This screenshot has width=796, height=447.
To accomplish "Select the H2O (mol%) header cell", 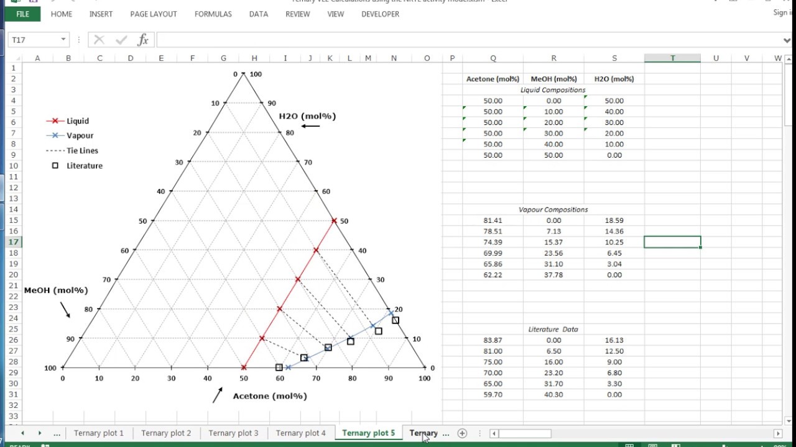I will tap(614, 79).
